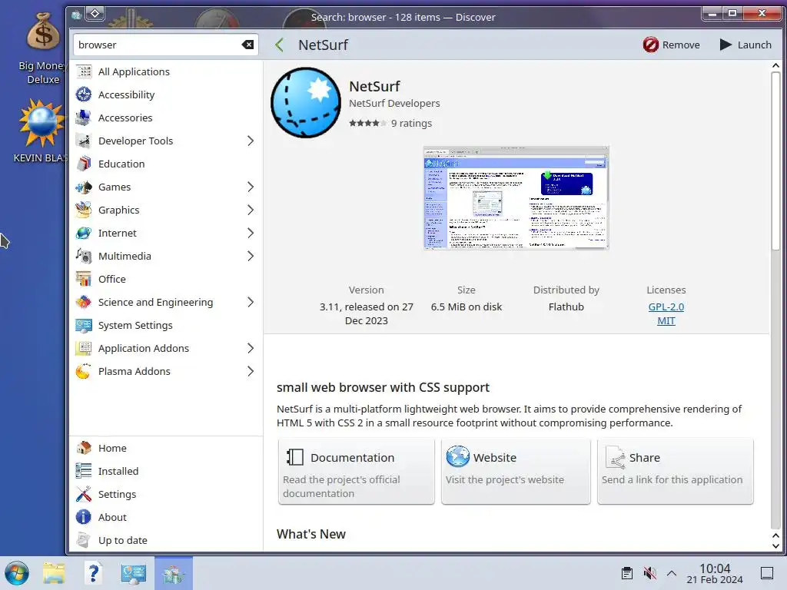Click the show desktop button
The image size is (787, 590).
click(x=767, y=573)
